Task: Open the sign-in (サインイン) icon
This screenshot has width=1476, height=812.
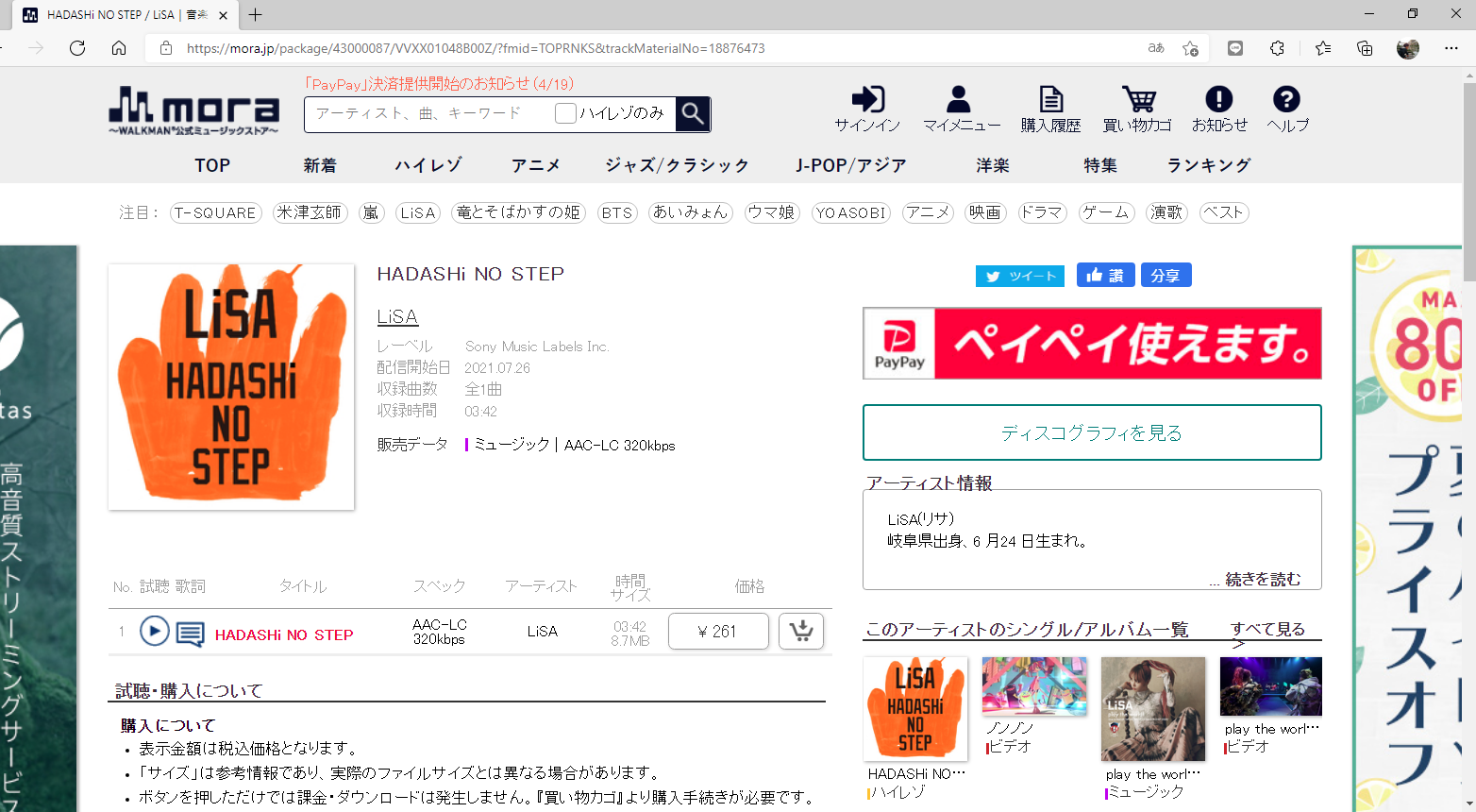Action: coord(867,110)
